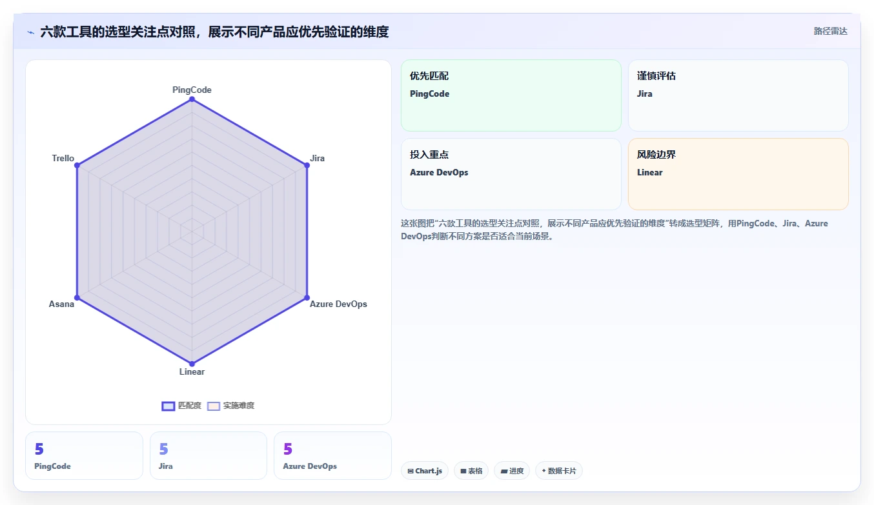Click the Trello axis label on radar
This screenshot has height=505, width=874.
click(63, 158)
